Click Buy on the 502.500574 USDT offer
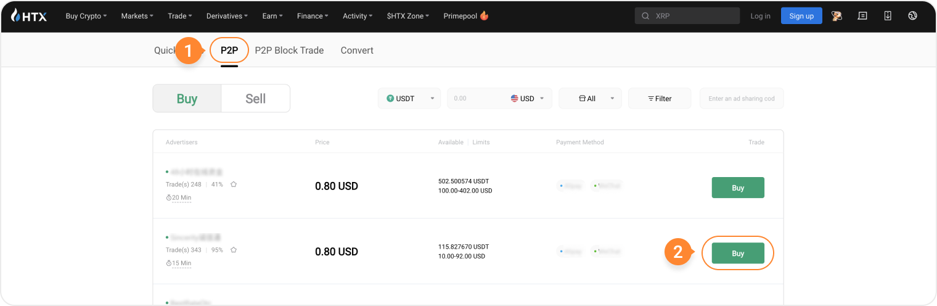The height and width of the screenshot is (306, 937). pyautogui.click(x=737, y=188)
